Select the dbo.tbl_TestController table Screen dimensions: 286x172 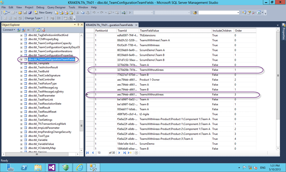click(x=41, y=80)
